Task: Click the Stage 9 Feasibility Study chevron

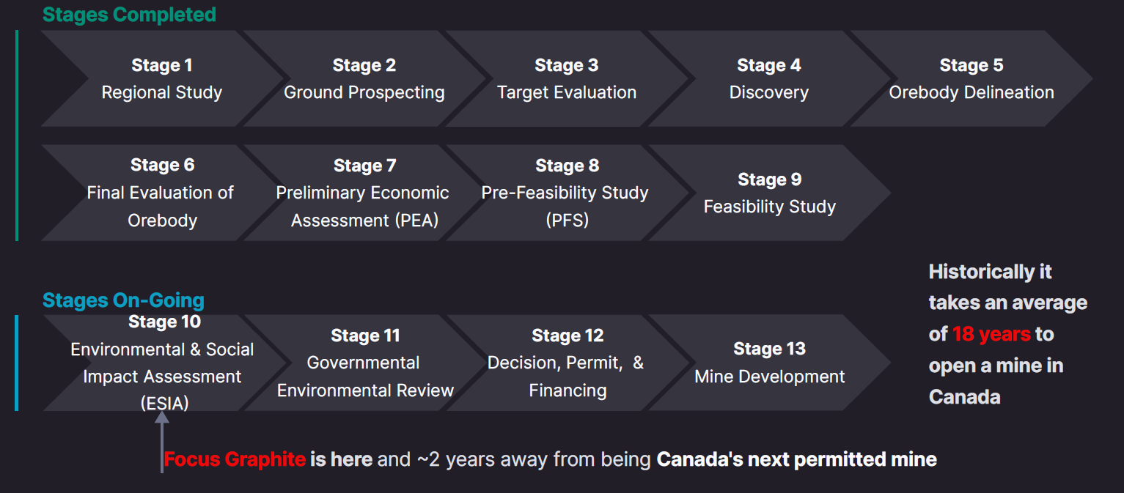Action: pos(769,193)
